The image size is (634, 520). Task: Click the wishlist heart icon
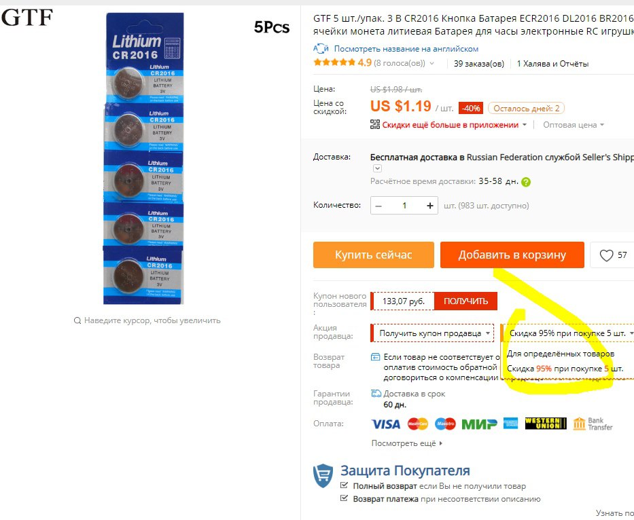coord(606,255)
